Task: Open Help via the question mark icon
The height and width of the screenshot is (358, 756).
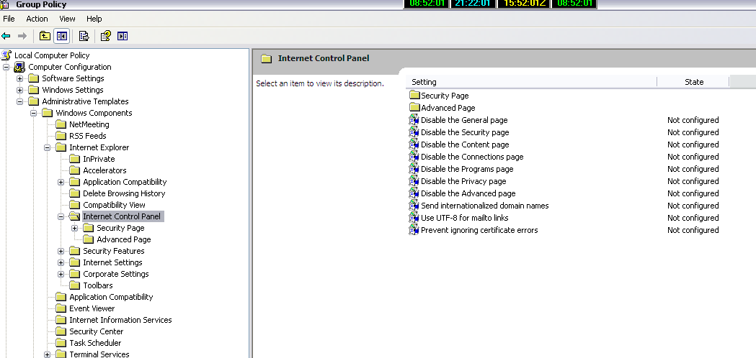Action: click(105, 36)
